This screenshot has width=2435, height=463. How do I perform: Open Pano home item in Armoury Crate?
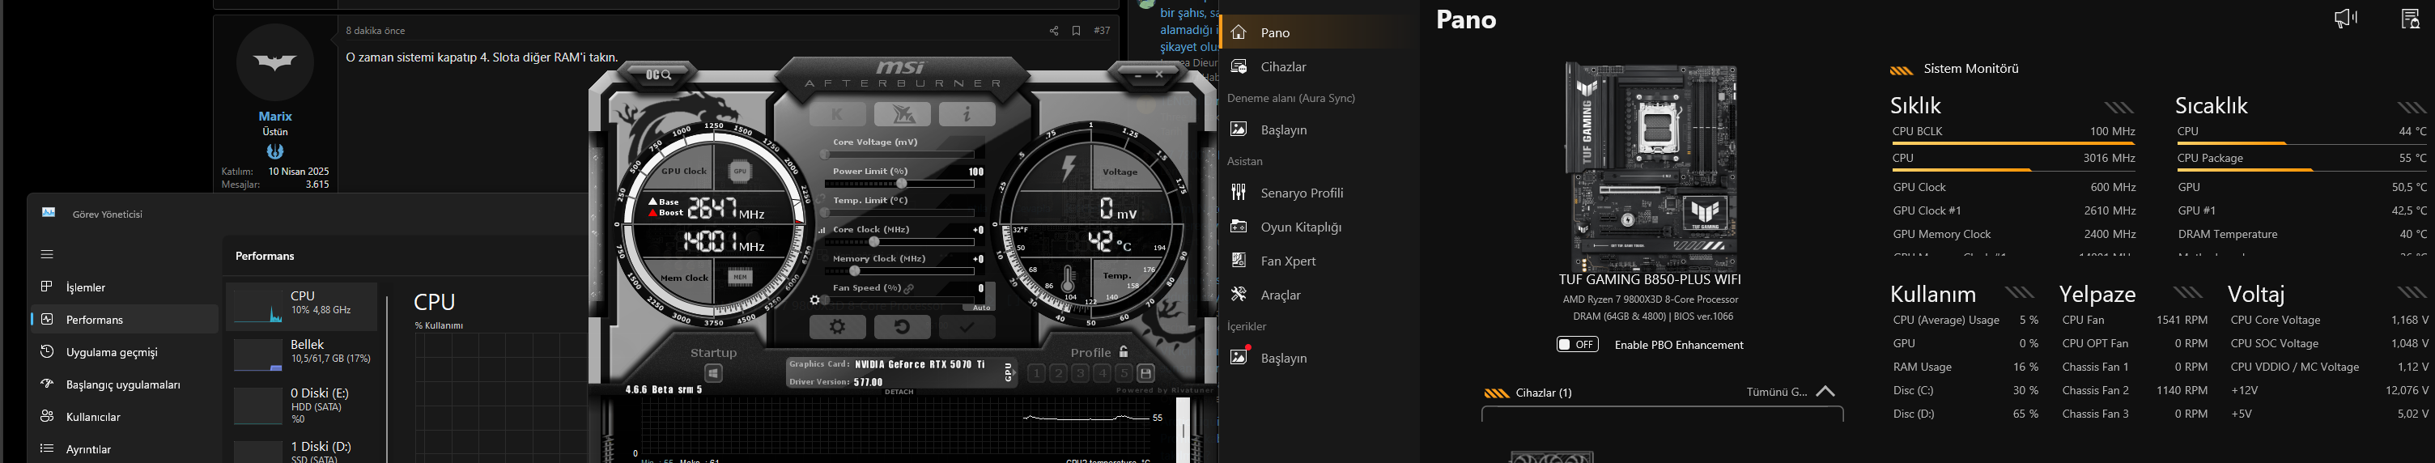coord(1319,32)
